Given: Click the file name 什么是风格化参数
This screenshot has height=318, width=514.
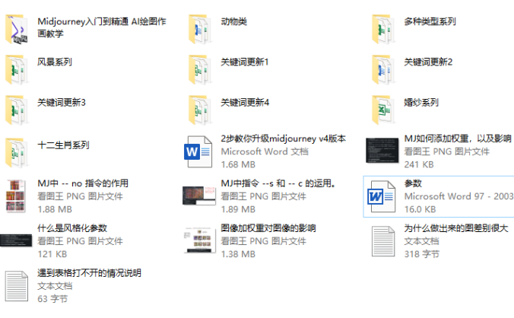Looking at the screenshot, I should [x=72, y=228].
